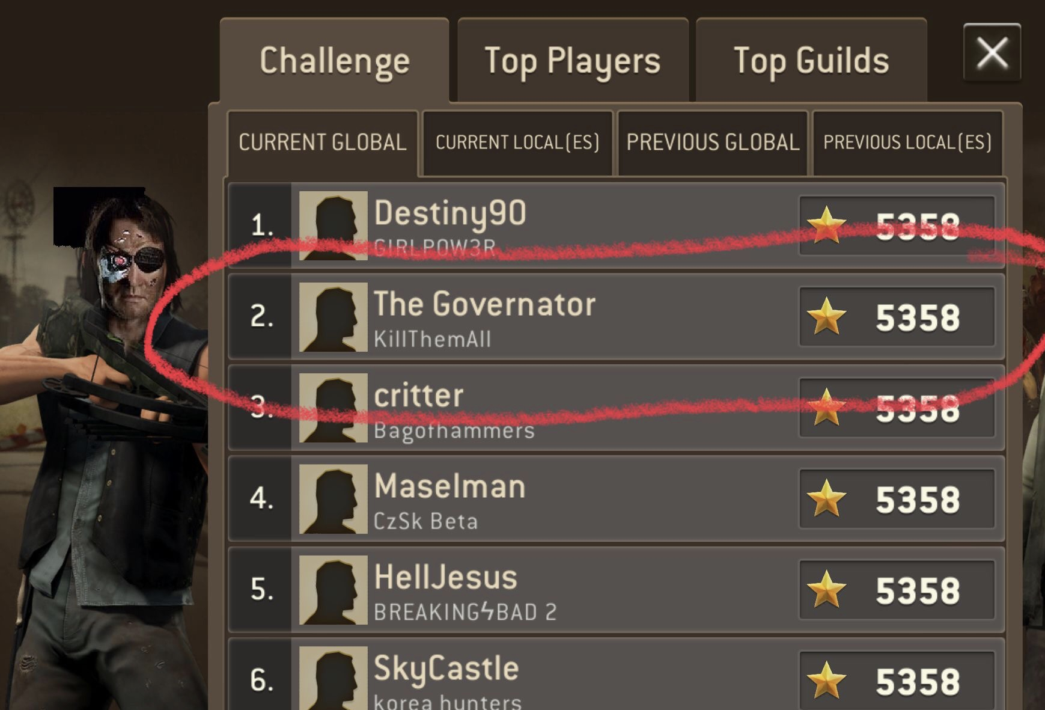
Task: Open Previous Local (ES) rankings
Action: click(907, 142)
